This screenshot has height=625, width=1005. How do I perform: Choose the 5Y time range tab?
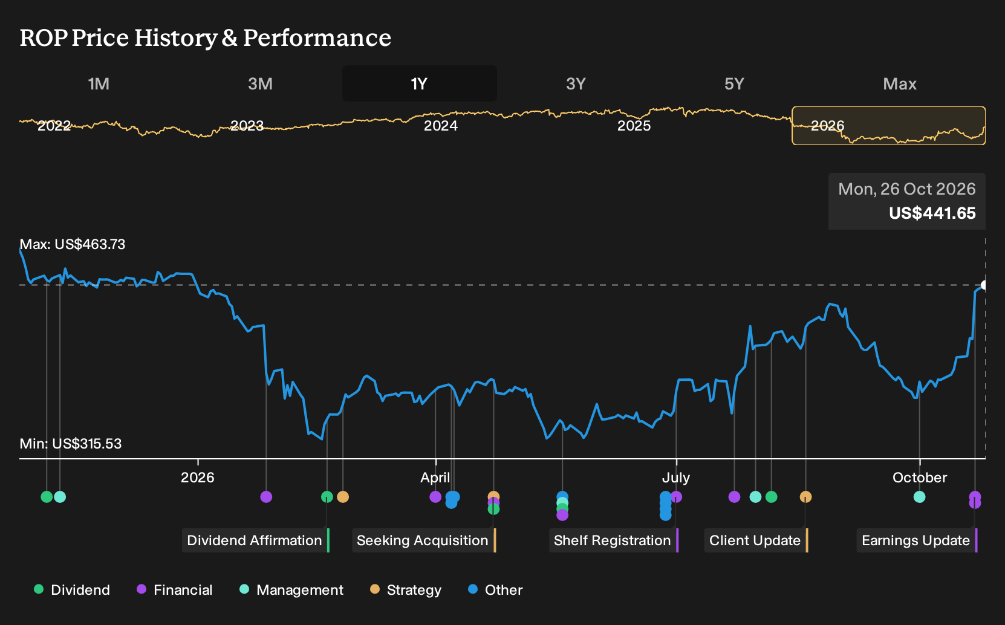coord(734,83)
